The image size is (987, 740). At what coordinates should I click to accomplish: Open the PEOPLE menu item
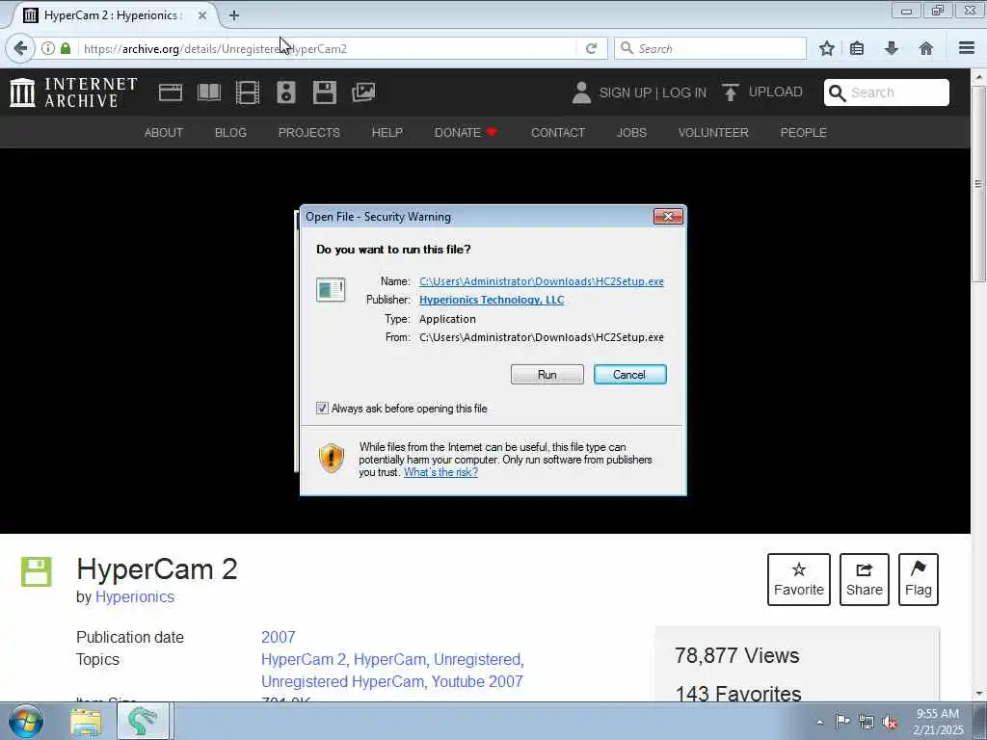tap(803, 132)
